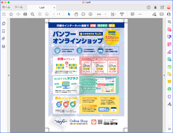The height and width of the screenshot is (133, 173).
Task: Choose the hand pan tool
Action: click(76, 14)
